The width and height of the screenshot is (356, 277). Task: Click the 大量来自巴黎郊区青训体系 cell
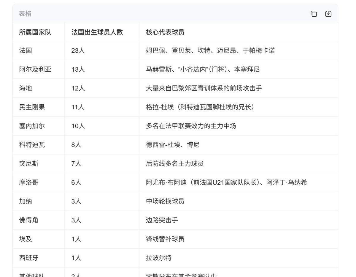click(239, 88)
